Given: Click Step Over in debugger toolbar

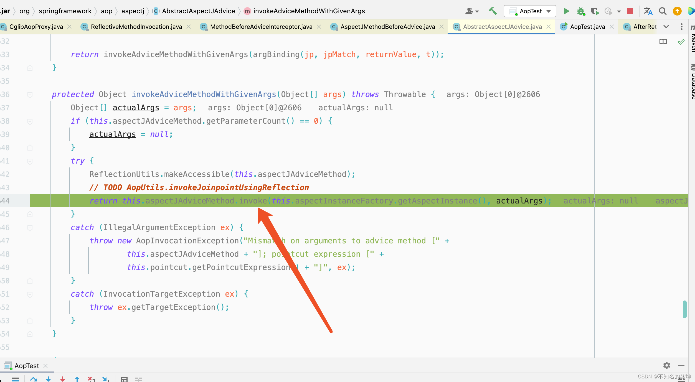Looking at the screenshot, I should [34, 379].
